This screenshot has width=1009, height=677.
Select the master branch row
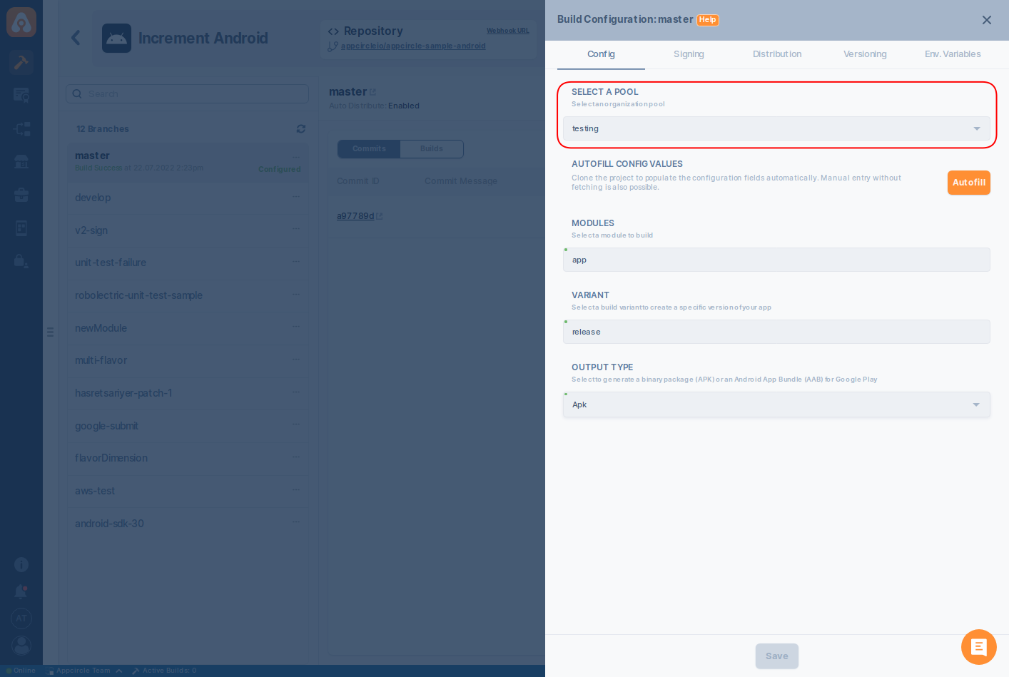(188, 161)
